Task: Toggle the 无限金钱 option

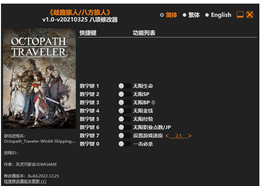Action: coord(125,111)
